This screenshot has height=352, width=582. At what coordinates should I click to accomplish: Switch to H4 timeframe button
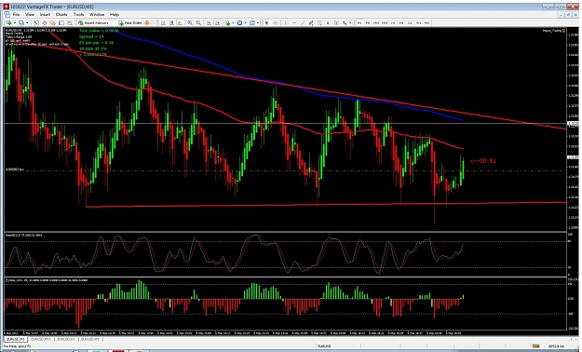tap(401, 22)
